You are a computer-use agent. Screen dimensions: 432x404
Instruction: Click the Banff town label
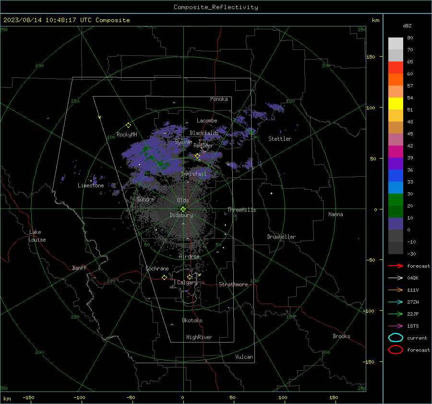79,268
